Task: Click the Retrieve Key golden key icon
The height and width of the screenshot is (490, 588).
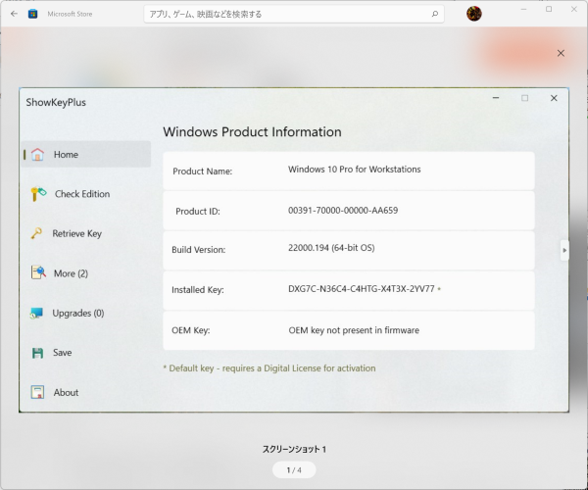Action: [36, 233]
